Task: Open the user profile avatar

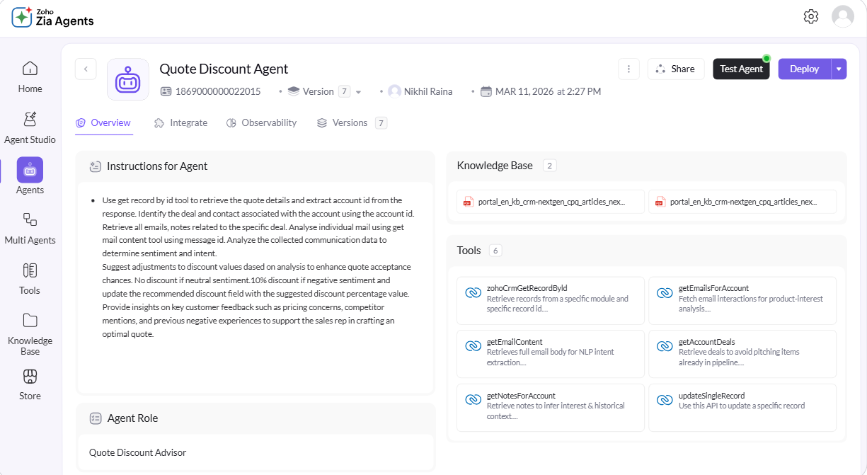Action: (843, 16)
